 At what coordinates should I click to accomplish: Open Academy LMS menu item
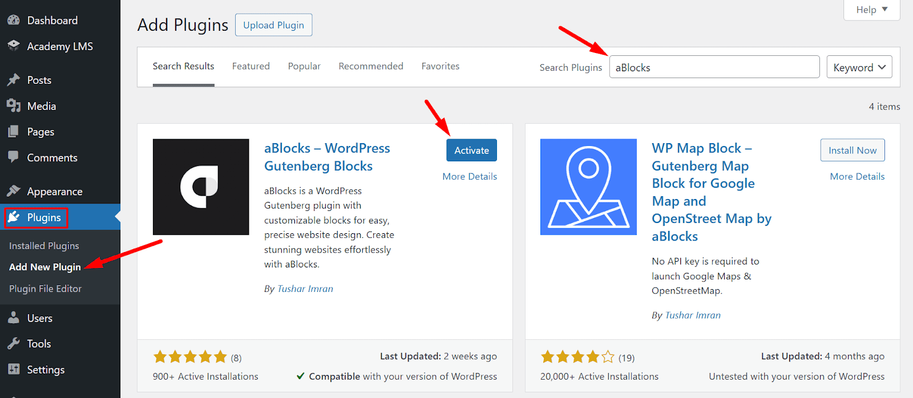60,46
